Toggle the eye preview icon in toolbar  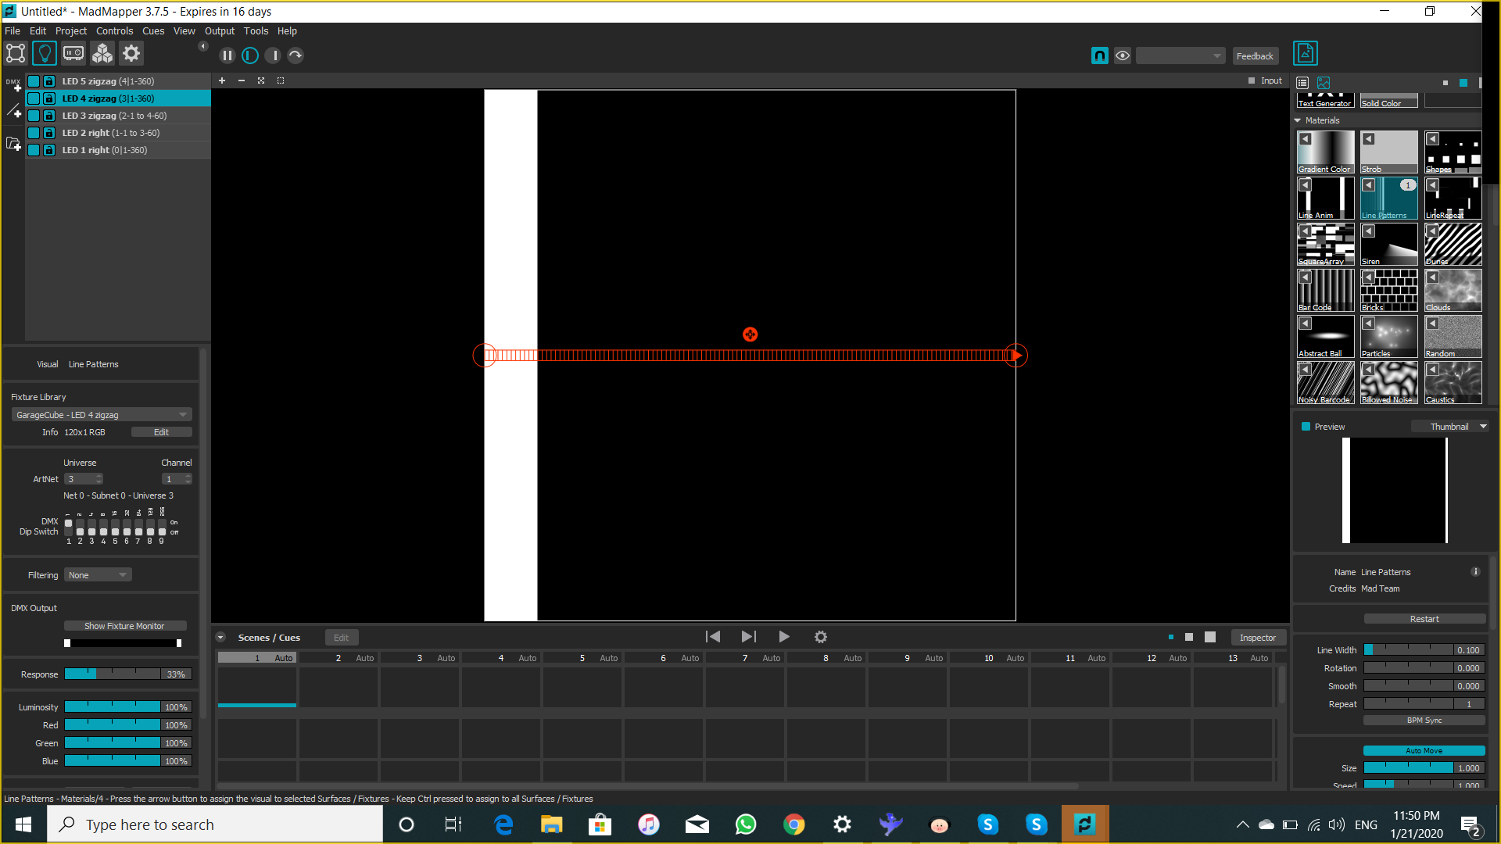1123,55
